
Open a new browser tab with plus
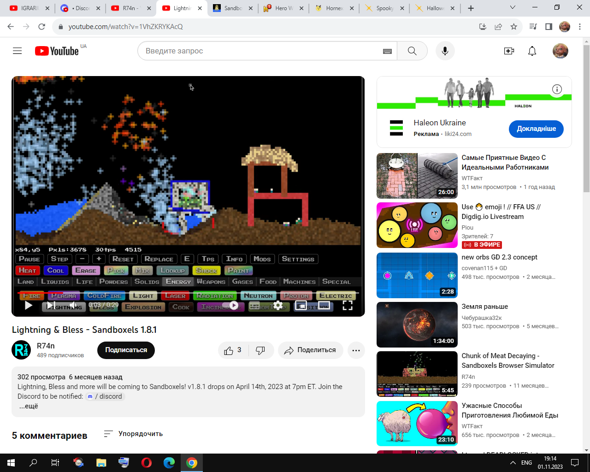pos(471,8)
